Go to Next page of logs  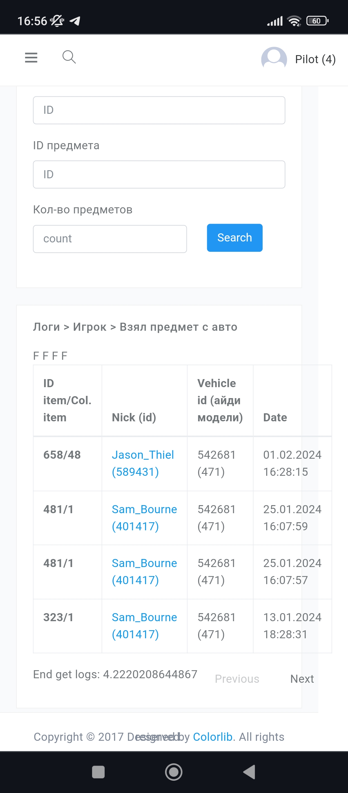(x=302, y=679)
